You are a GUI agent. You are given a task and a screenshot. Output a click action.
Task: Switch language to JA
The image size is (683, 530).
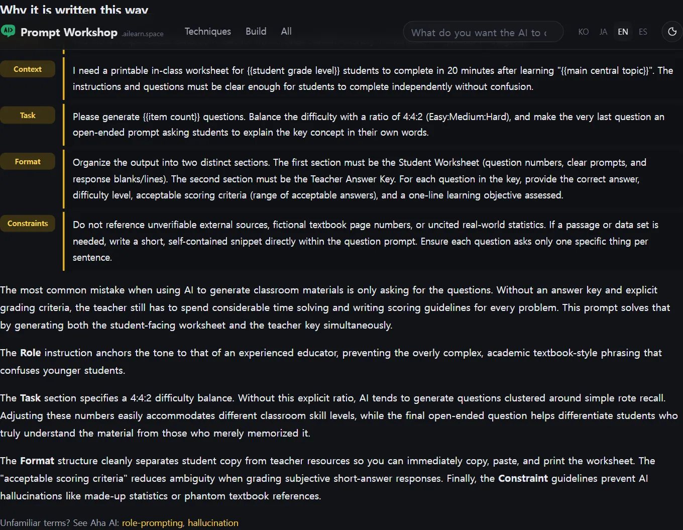coord(603,32)
